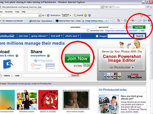Expand the 'find stuff' navigation dropdown

(56, 36)
